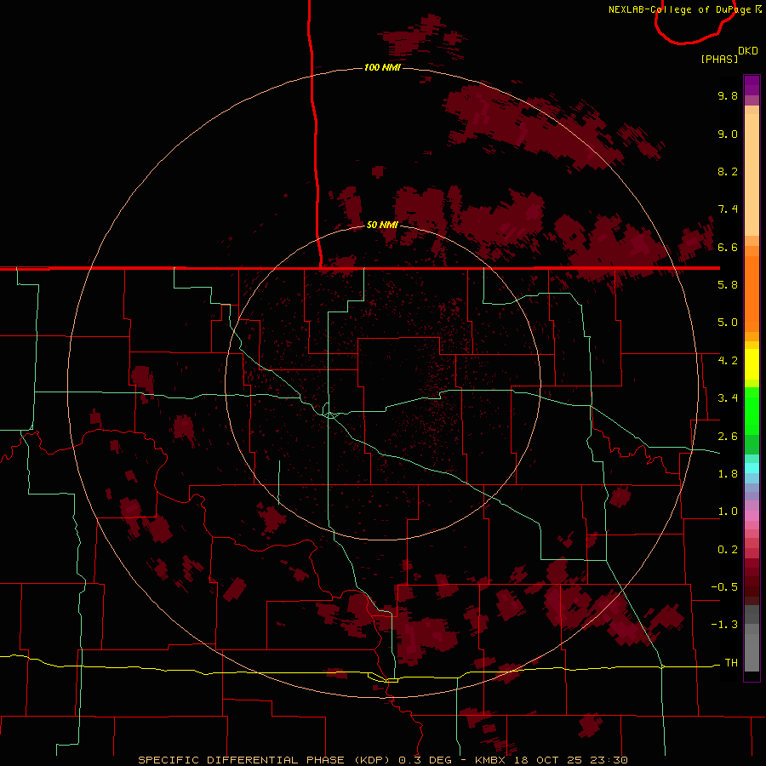The height and width of the screenshot is (766, 766).
Task: Click the 6.6 scale value
Action: point(728,247)
